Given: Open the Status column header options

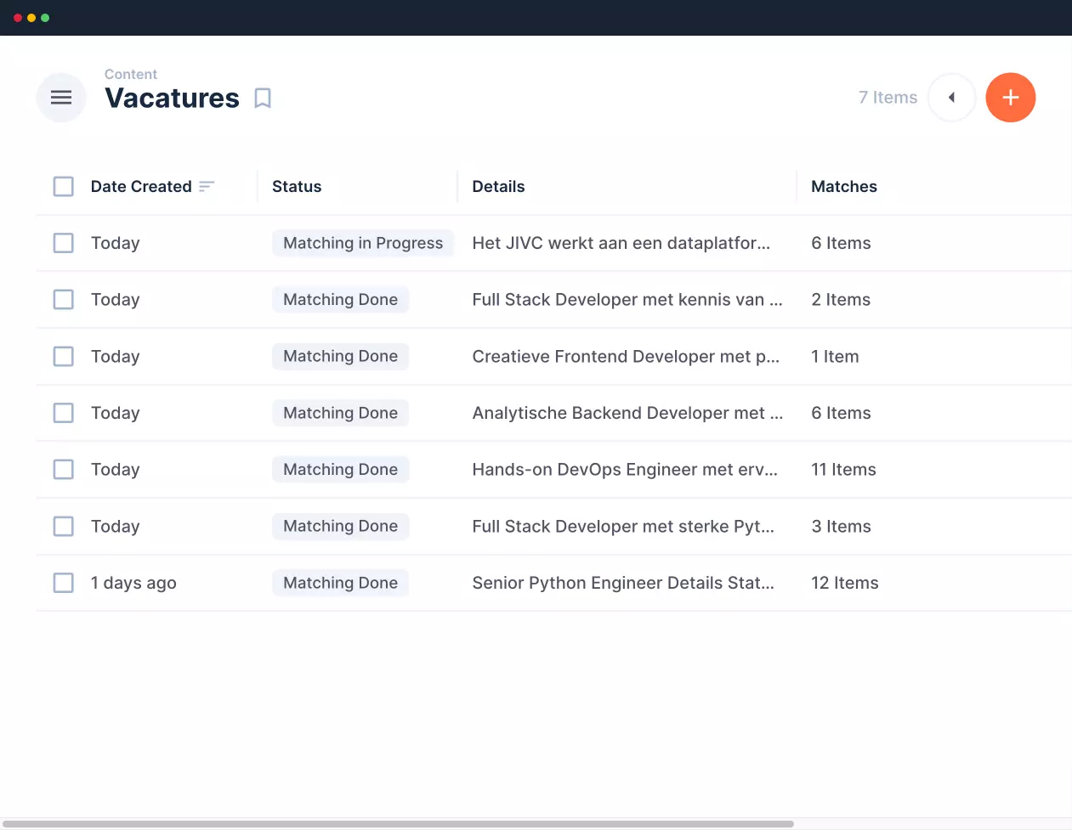Looking at the screenshot, I should click(297, 187).
